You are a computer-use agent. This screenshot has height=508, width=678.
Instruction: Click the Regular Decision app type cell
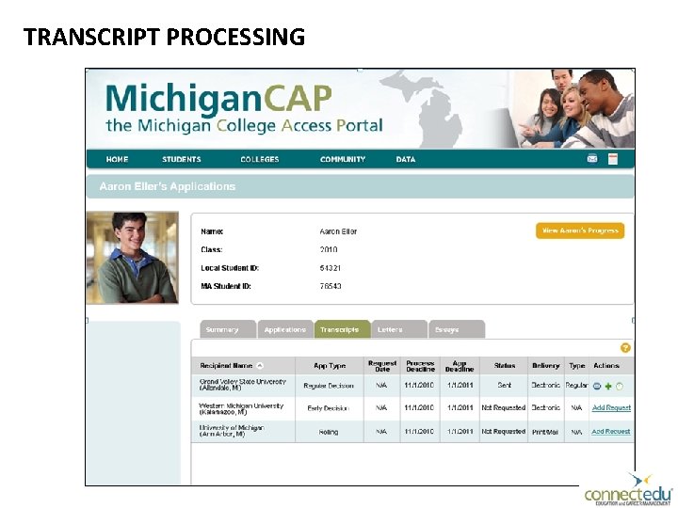[329, 386]
